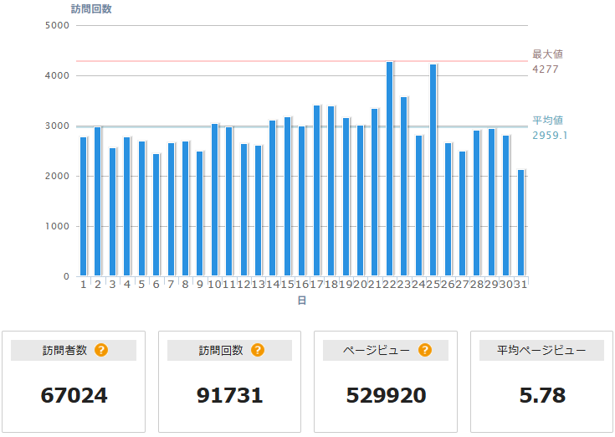Select the 平均ページビュー value 5.78
This screenshot has height=437, width=615.
(x=541, y=395)
